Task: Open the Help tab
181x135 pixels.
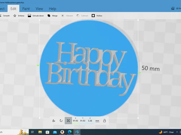Action: pyautogui.click(x=53, y=9)
